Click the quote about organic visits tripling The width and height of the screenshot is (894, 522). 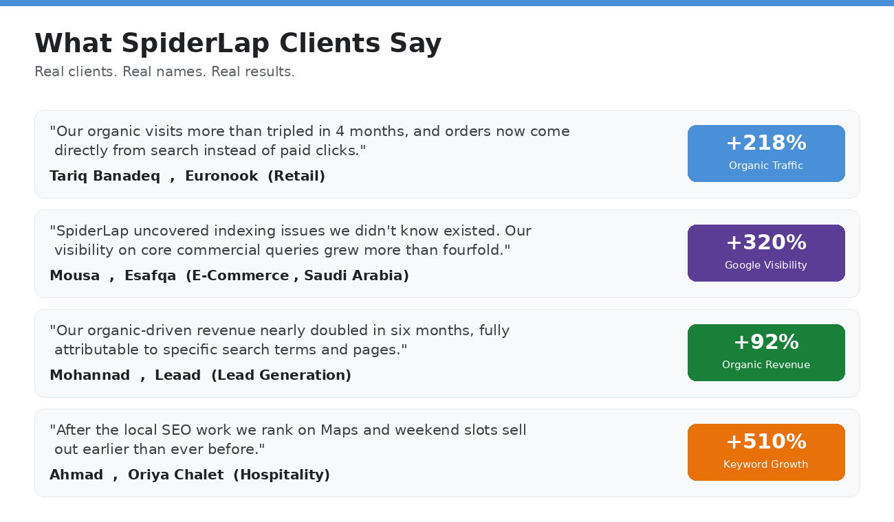pyautogui.click(x=309, y=141)
